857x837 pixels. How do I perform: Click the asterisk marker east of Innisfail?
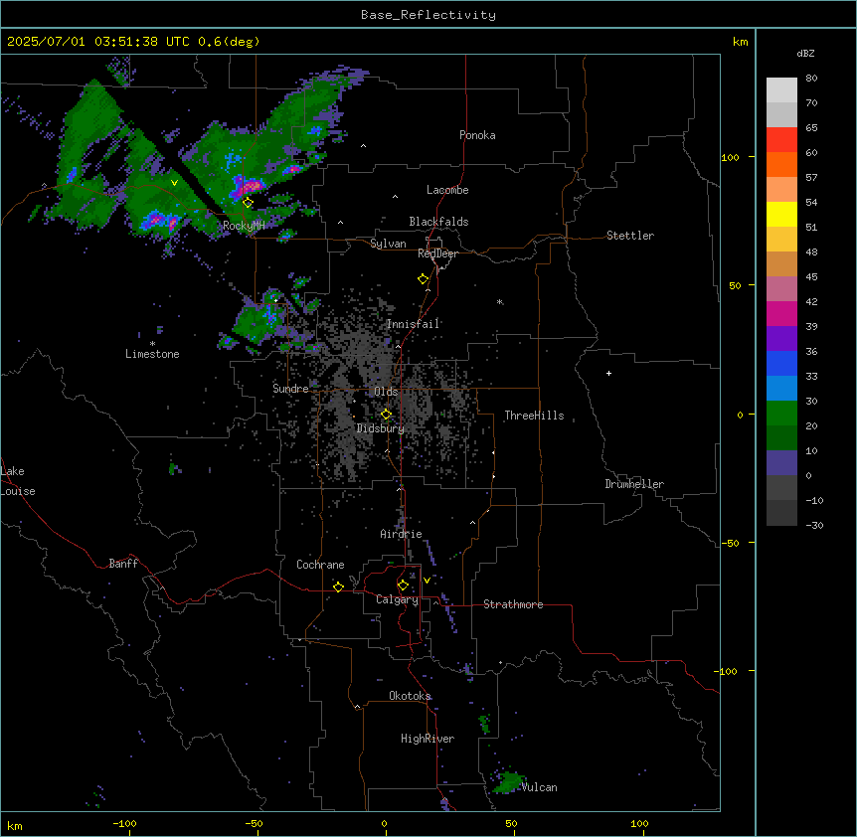[499, 301]
